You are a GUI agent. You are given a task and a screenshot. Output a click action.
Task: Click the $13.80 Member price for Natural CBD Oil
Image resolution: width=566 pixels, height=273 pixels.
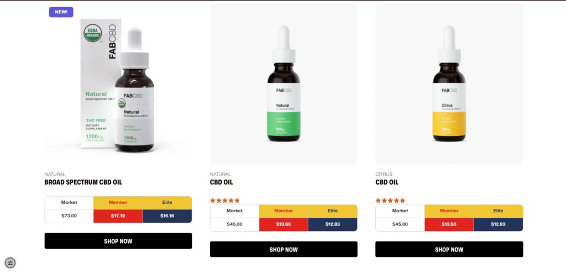tap(284, 224)
